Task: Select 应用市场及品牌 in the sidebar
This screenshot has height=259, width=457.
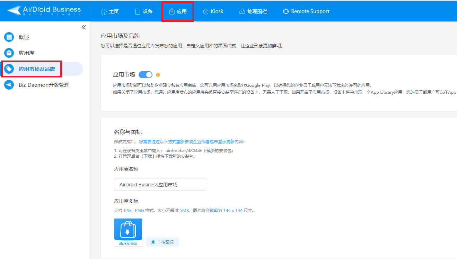Action: pyautogui.click(x=37, y=69)
